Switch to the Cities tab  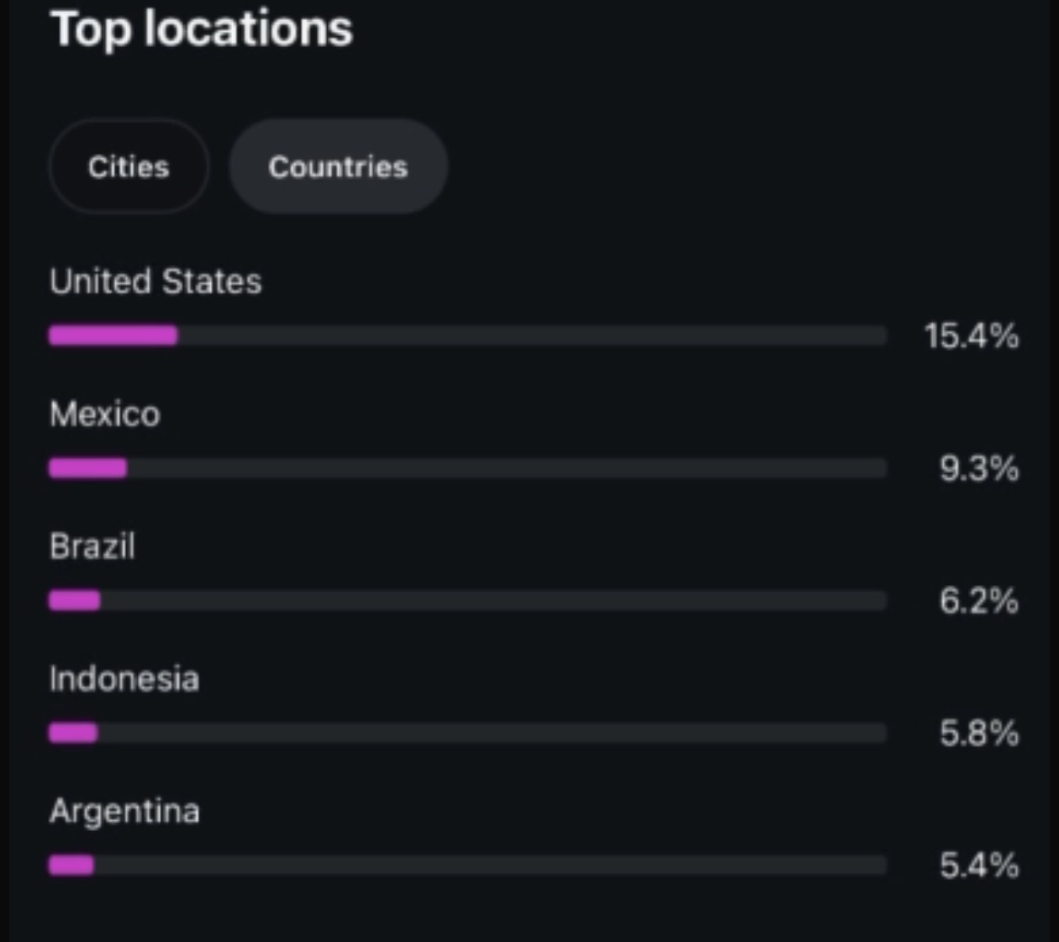coord(129,166)
